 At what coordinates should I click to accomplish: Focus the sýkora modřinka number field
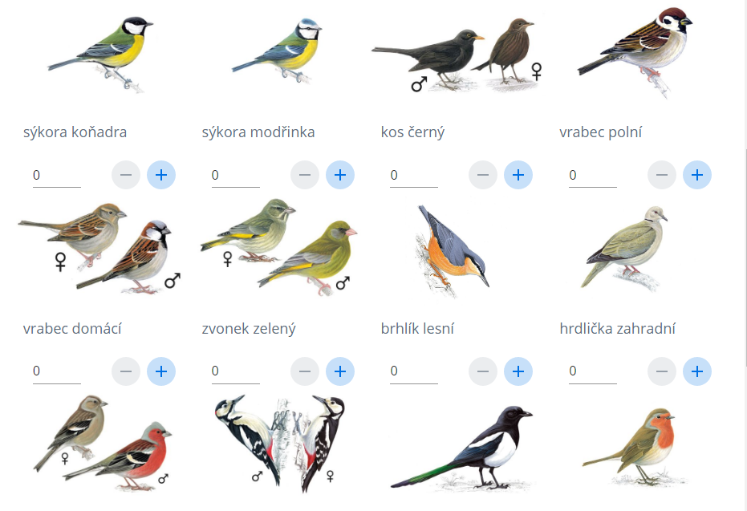[x=236, y=175]
